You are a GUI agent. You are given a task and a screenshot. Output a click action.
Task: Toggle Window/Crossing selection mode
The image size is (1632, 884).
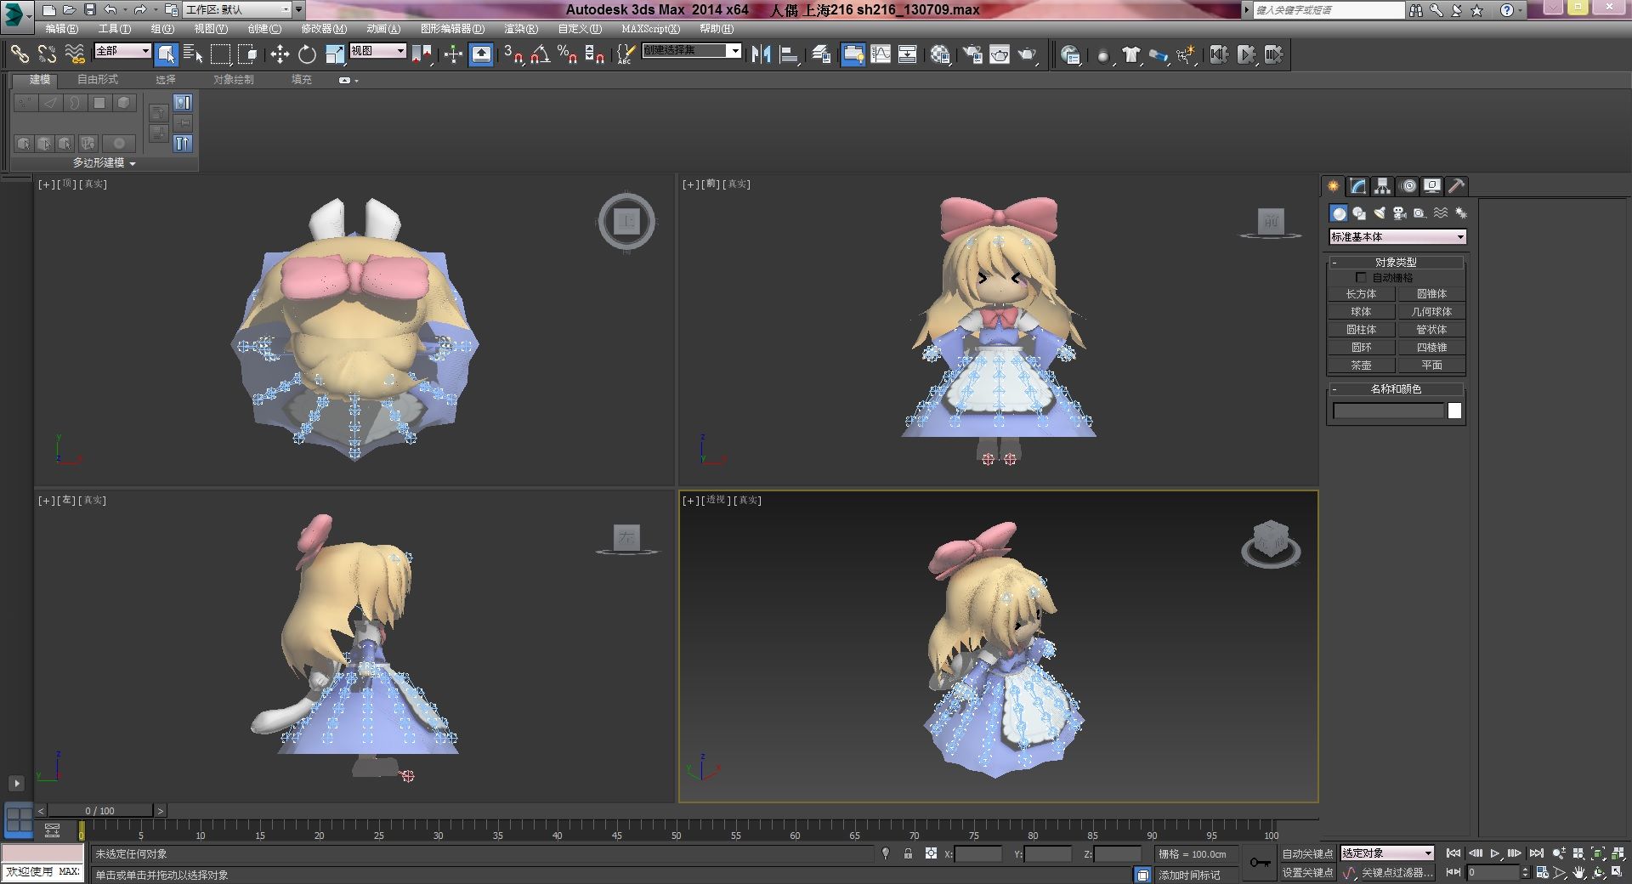point(247,54)
